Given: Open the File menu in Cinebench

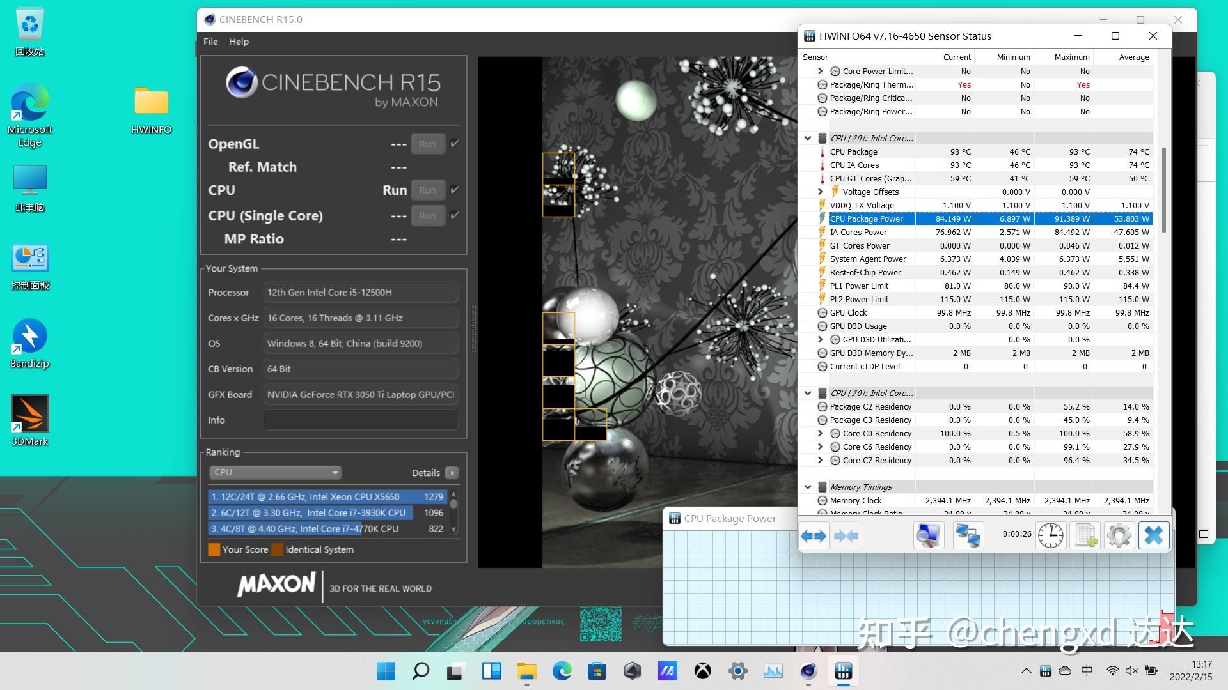Looking at the screenshot, I should (210, 42).
